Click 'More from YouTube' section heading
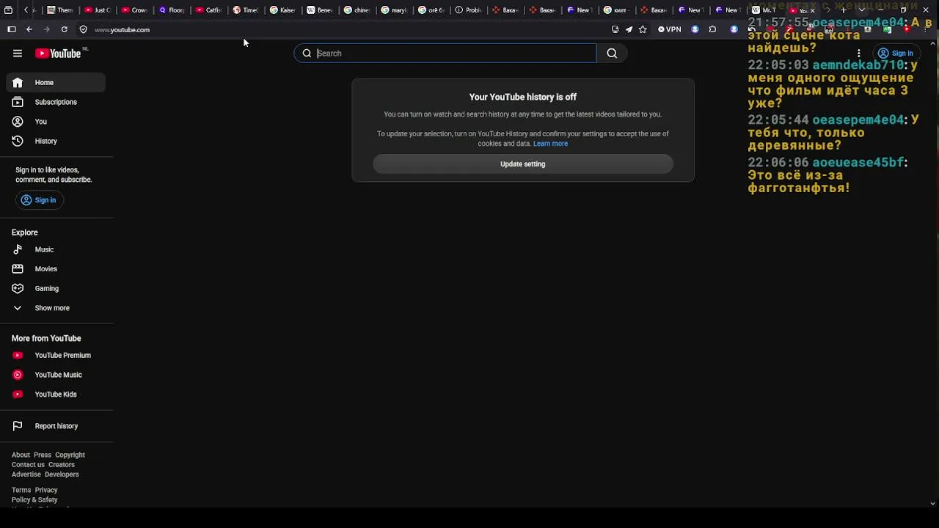Viewport: 939px width, 528px height. (46, 339)
